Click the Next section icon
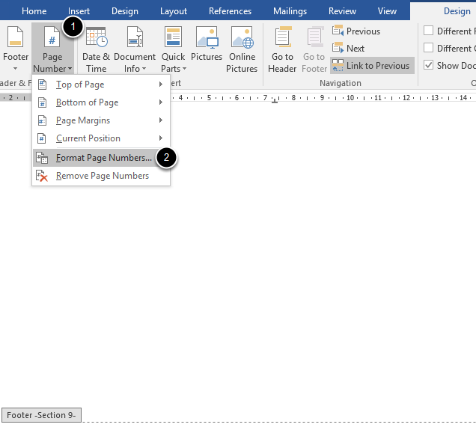The height and width of the screenshot is (448, 476). [x=338, y=48]
